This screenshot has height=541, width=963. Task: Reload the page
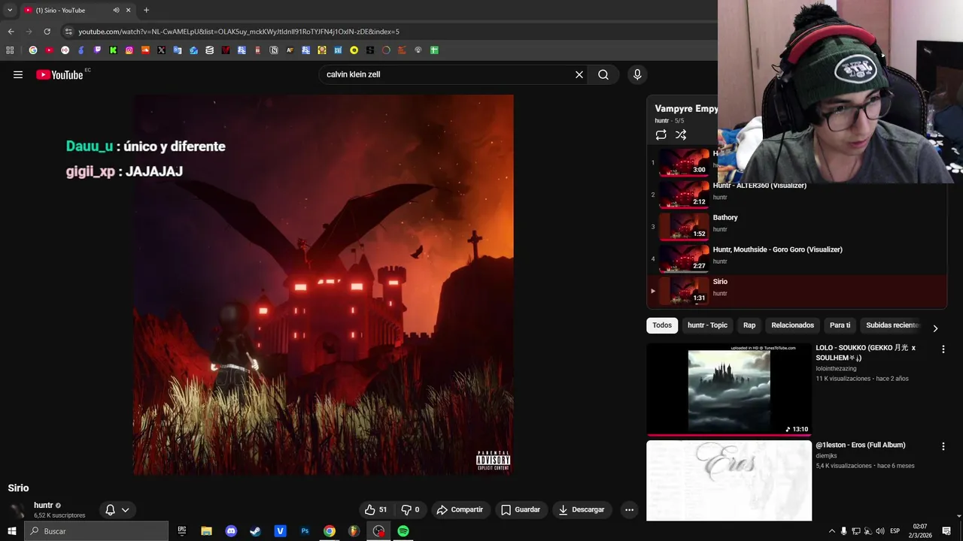click(47, 32)
